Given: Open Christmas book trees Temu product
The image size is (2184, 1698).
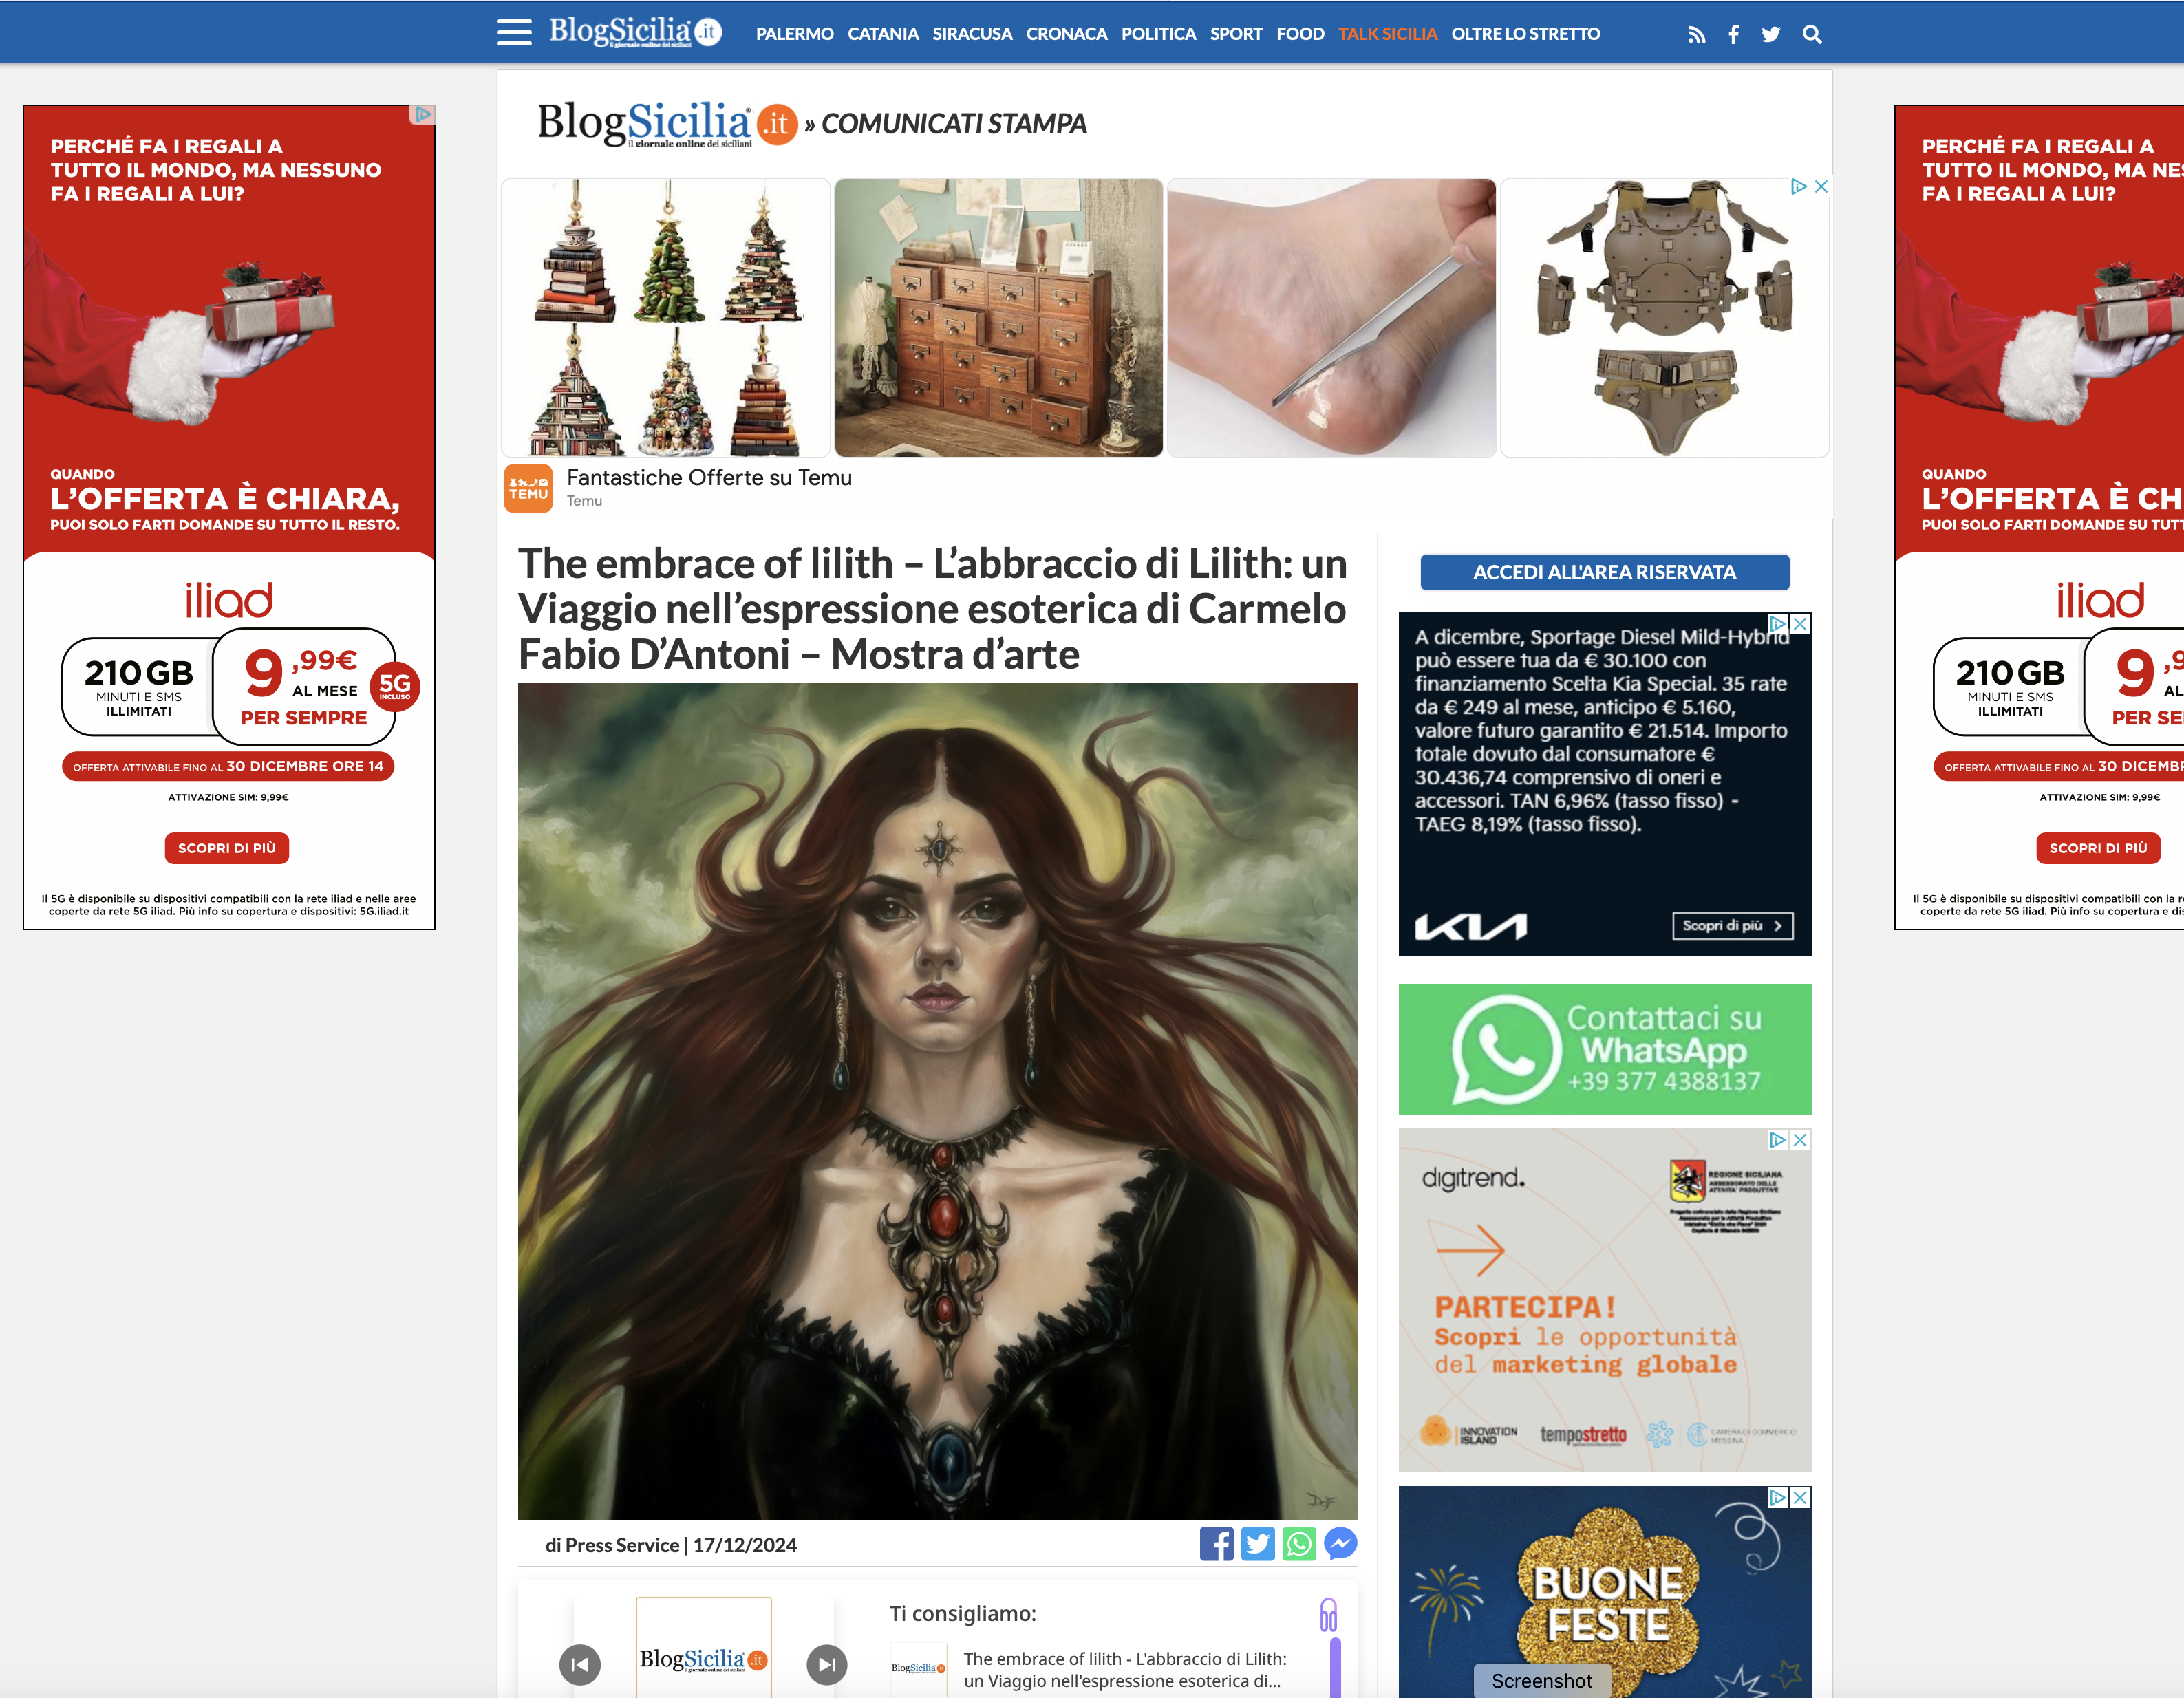Looking at the screenshot, I should (x=666, y=318).
